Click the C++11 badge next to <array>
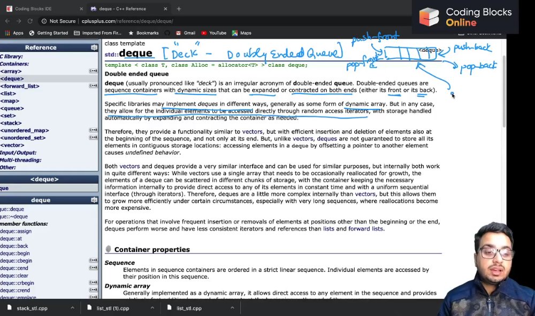This screenshot has height=316, width=535. (93, 71)
